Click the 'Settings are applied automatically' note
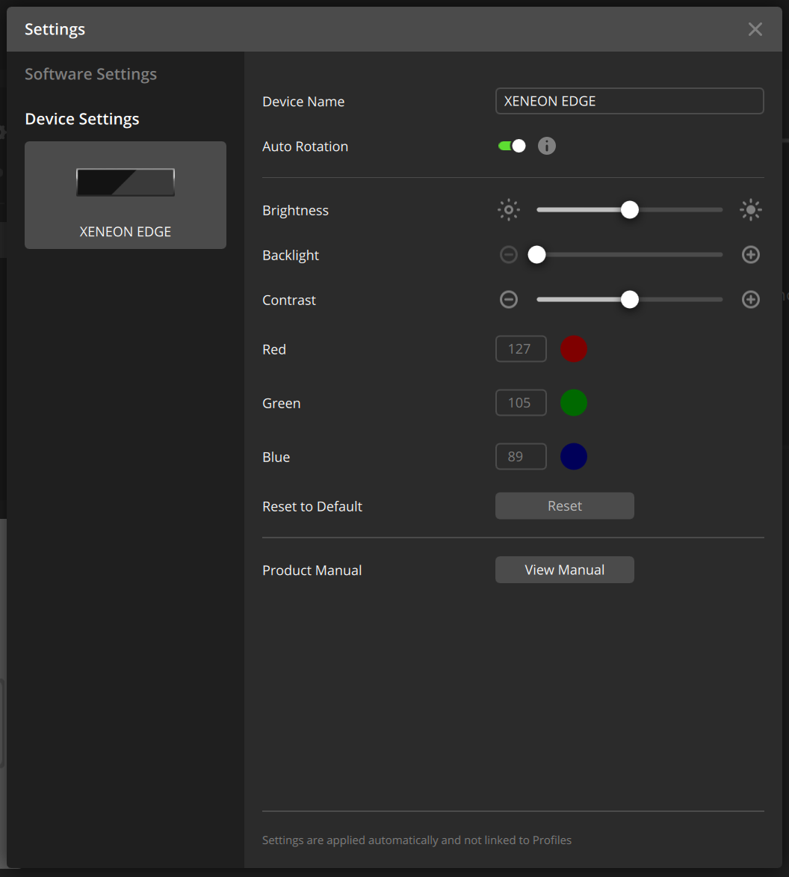Viewport: 789px width, 877px height. pyautogui.click(x=417, y=840)
